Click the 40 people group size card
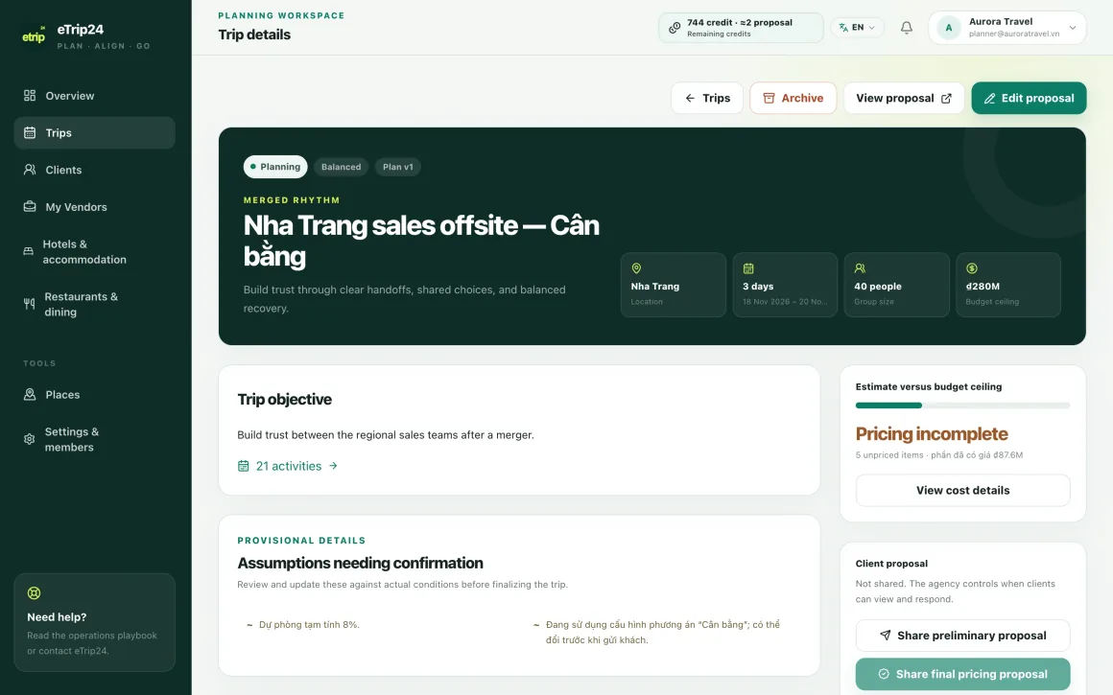 click(896, 285)
